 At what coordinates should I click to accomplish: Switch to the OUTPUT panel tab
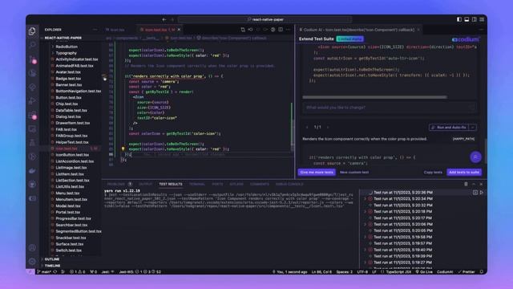click(x=146, y=184)
